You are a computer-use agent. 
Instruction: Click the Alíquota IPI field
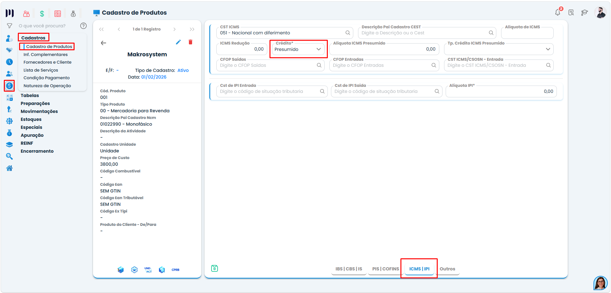pyautogui.click(x=501, y=91)
